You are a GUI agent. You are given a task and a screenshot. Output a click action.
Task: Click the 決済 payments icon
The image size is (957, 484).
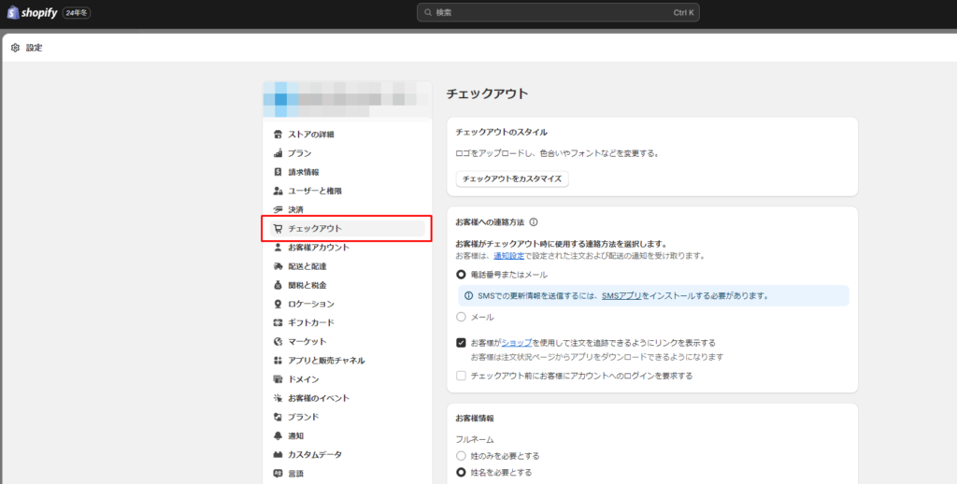(278, 209)
